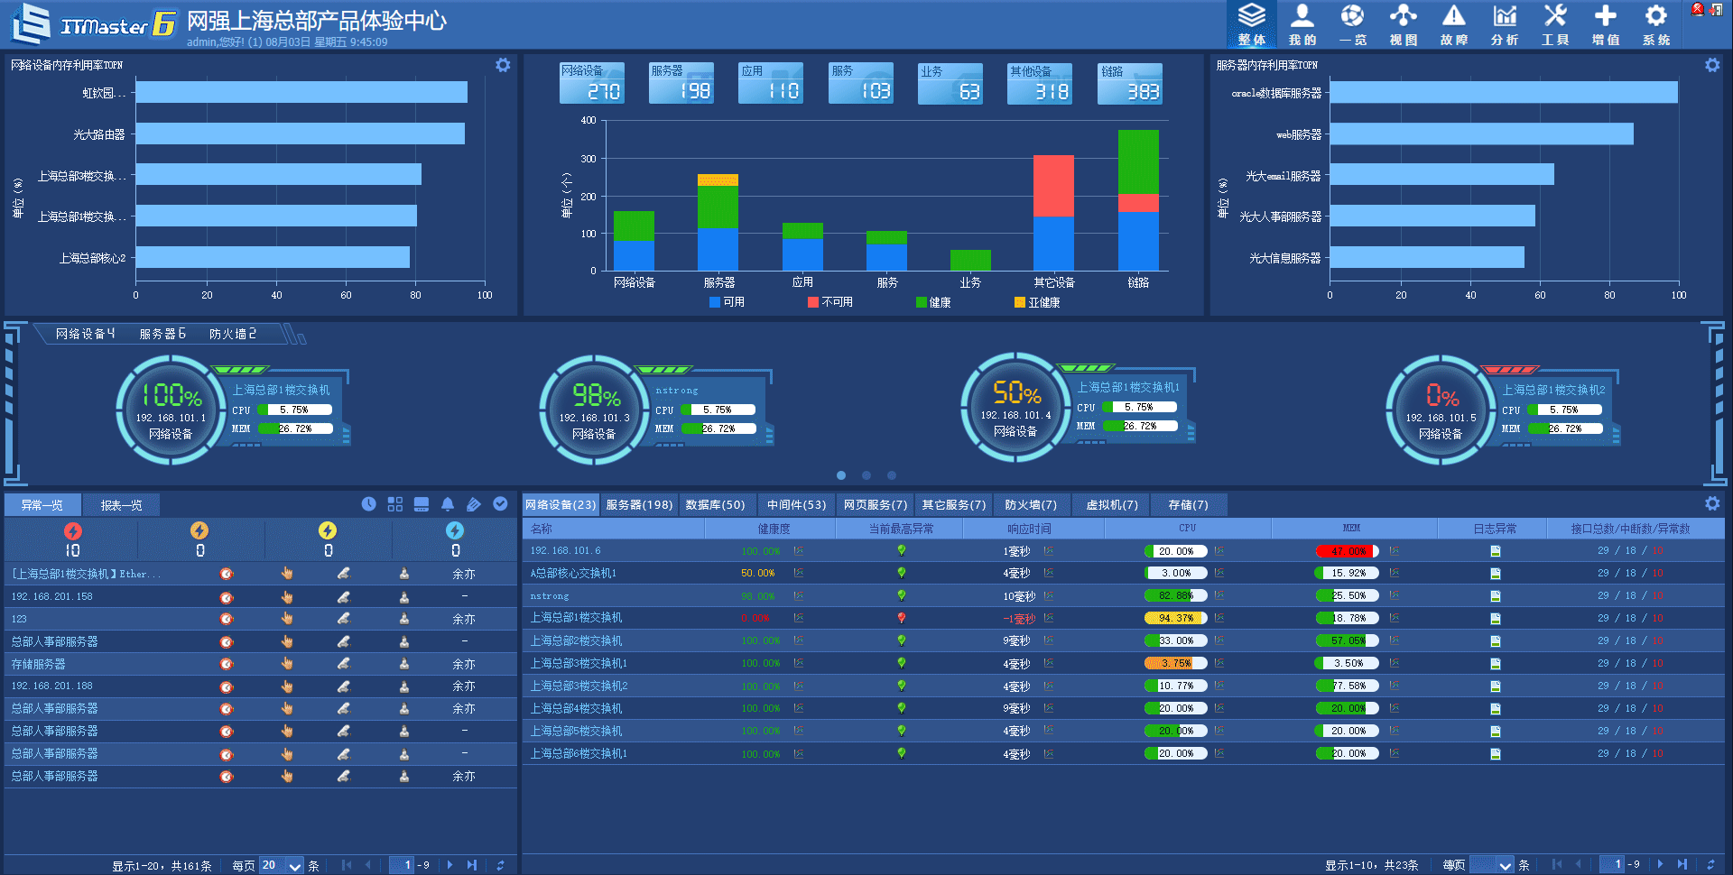Switch to the 数据库(50) tab

[715, 505]
